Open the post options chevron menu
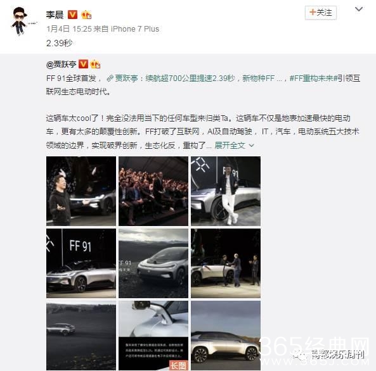The height and width of the screenshot is (371, 376). click(x=359, y=9)
